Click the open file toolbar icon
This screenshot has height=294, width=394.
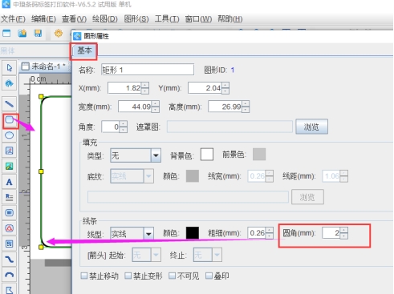point(22,33)
